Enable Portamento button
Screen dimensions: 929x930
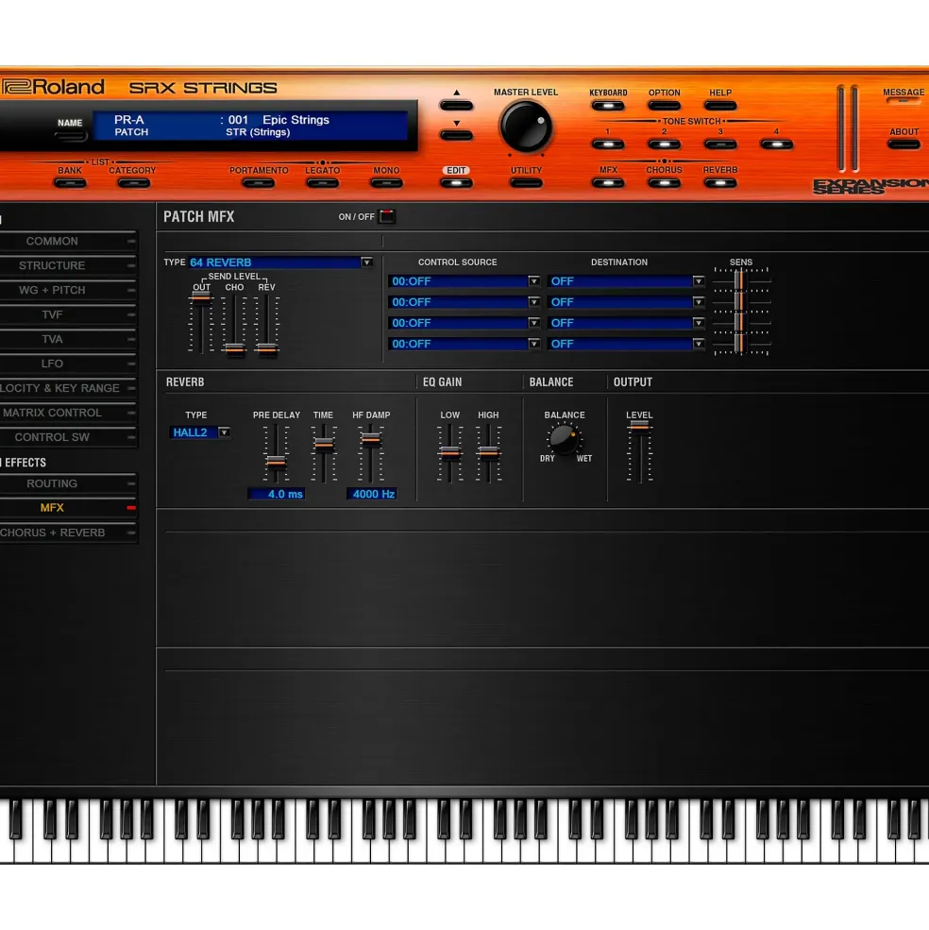pos(259,183)
